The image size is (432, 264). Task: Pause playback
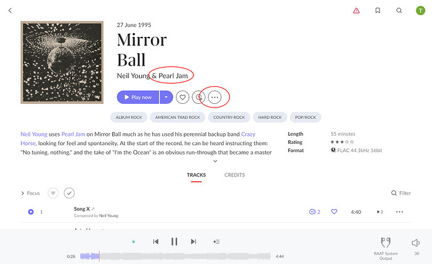point(174,241)
